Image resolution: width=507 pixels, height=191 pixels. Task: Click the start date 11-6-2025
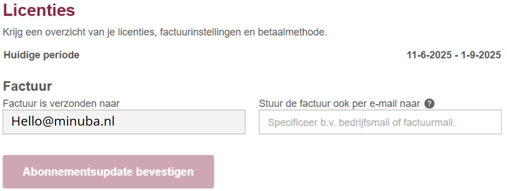point(429,55)
